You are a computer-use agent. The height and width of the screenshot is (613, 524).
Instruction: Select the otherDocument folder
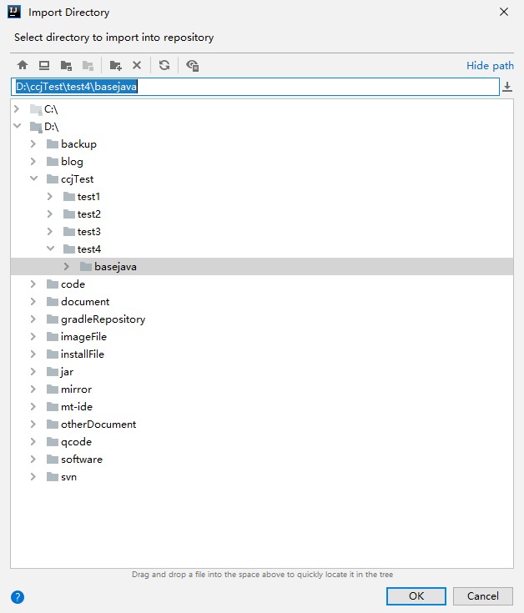pos(98,425)
